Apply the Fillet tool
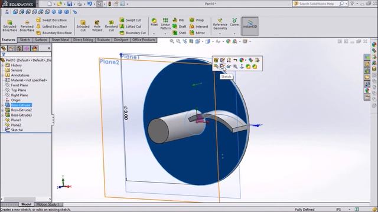Screen dimensions: 378x212 click(x=154, y=22)
